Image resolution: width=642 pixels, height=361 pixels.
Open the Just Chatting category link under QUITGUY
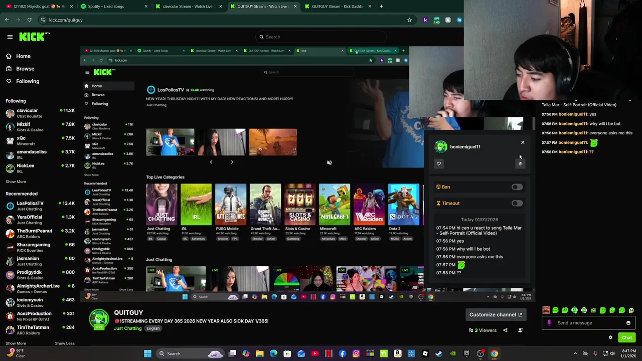[x=128, y=328]
